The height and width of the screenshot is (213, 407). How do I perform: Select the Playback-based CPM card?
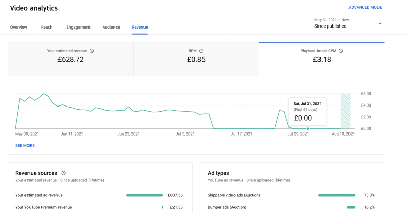pyautogui.click(x=322, y=56)
